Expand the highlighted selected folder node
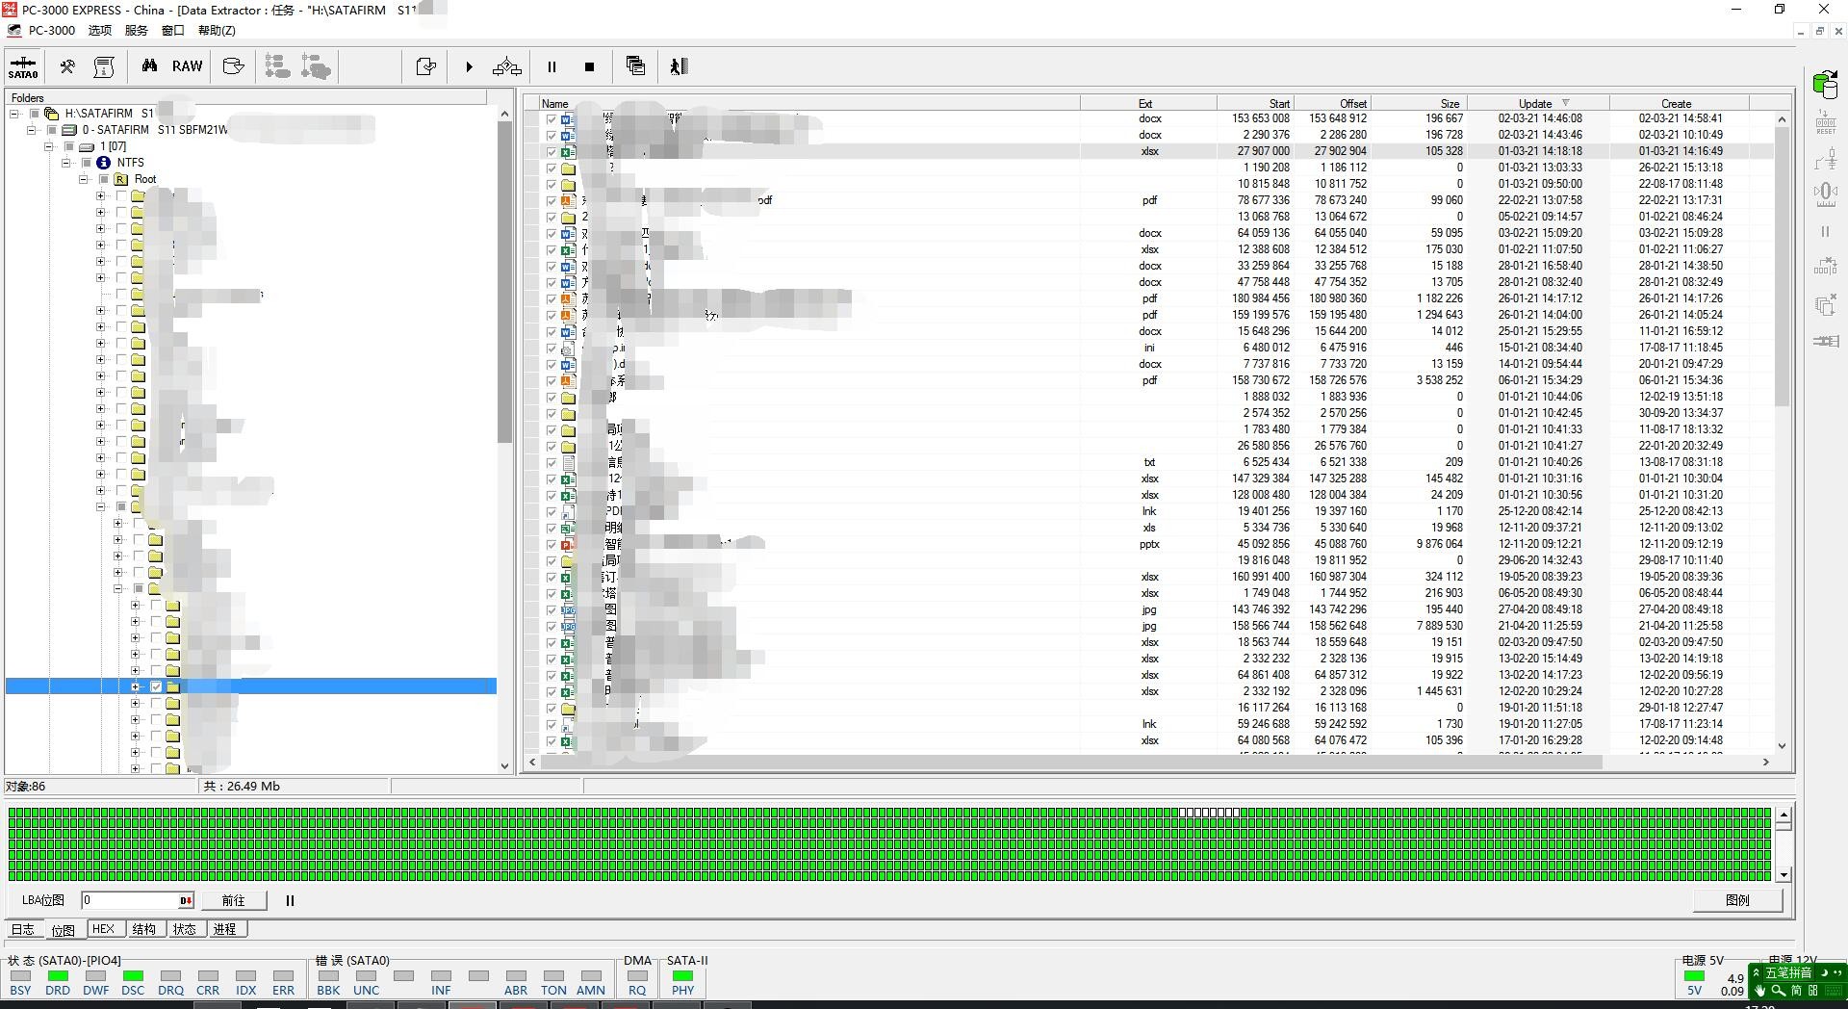 point(136,686)
